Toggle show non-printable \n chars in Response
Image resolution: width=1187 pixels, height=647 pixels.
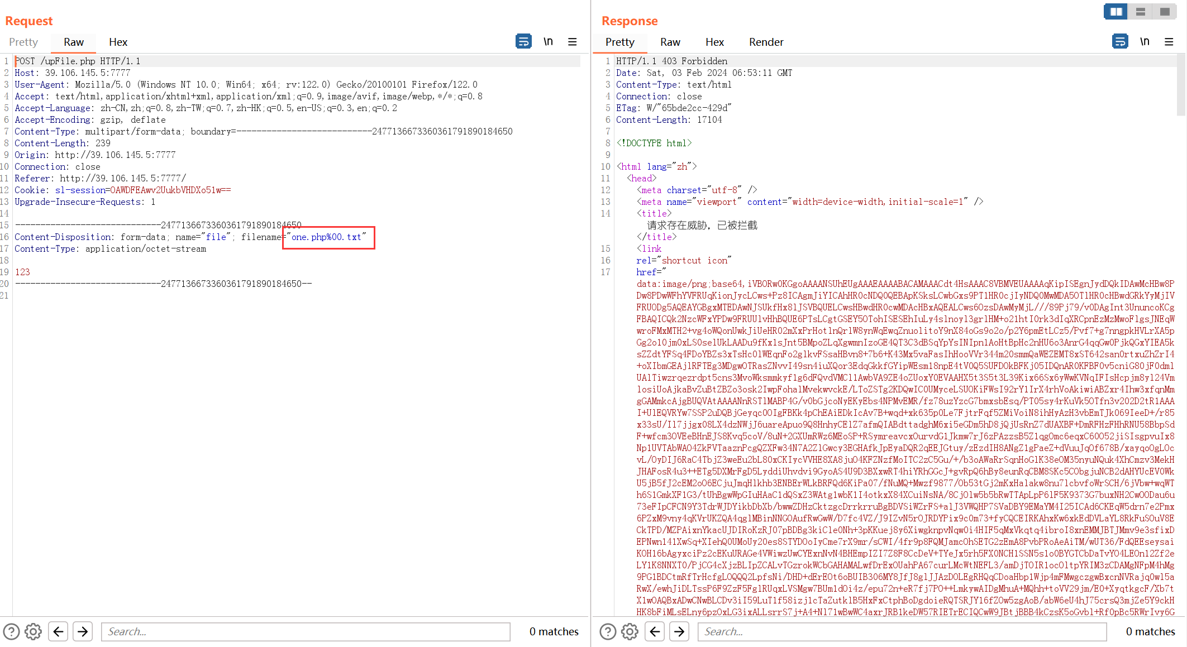[x=1145, y=41]
